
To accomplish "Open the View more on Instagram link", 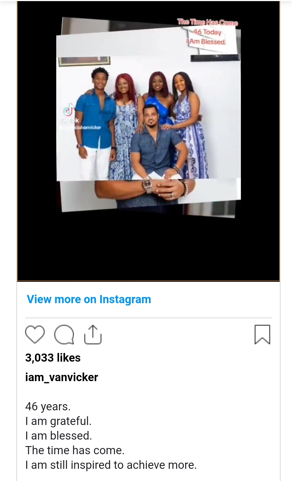I will [x=89, y=299].
